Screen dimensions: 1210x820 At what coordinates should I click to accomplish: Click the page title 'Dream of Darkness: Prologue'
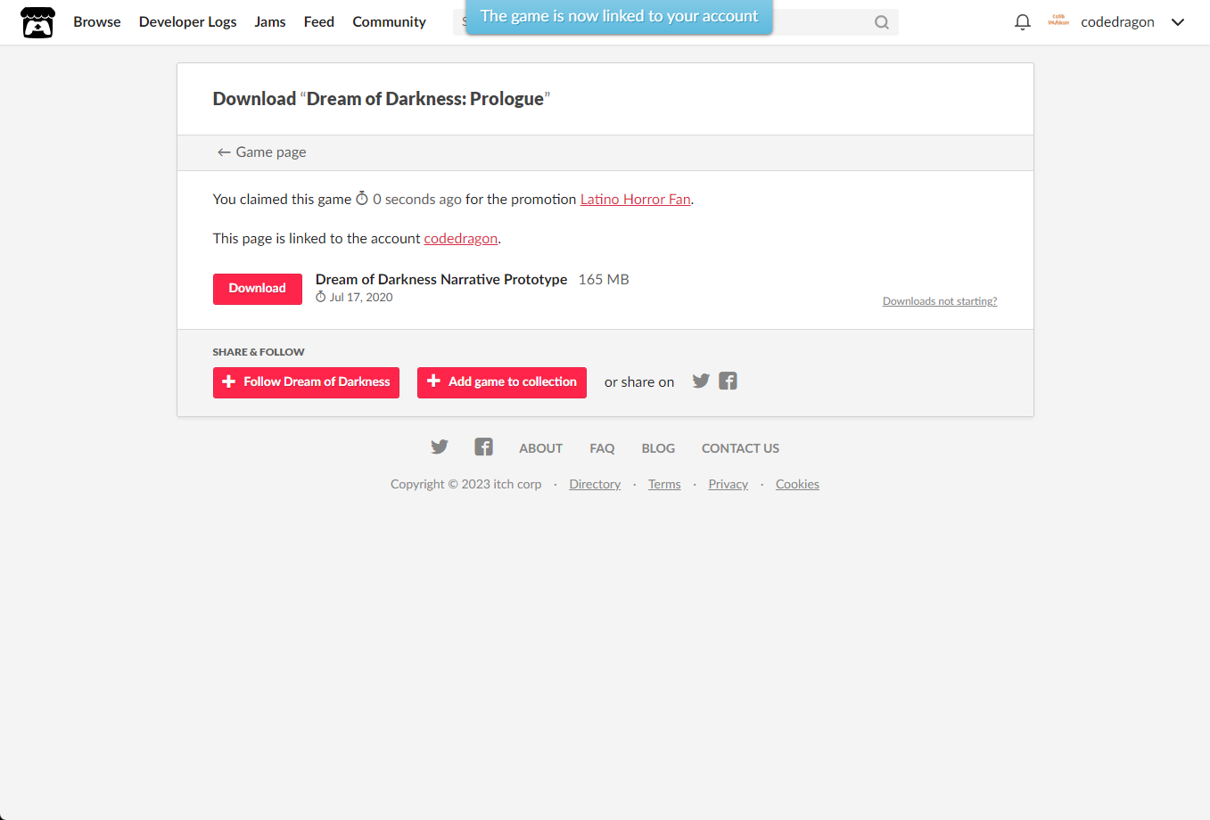tap(425, 99)
